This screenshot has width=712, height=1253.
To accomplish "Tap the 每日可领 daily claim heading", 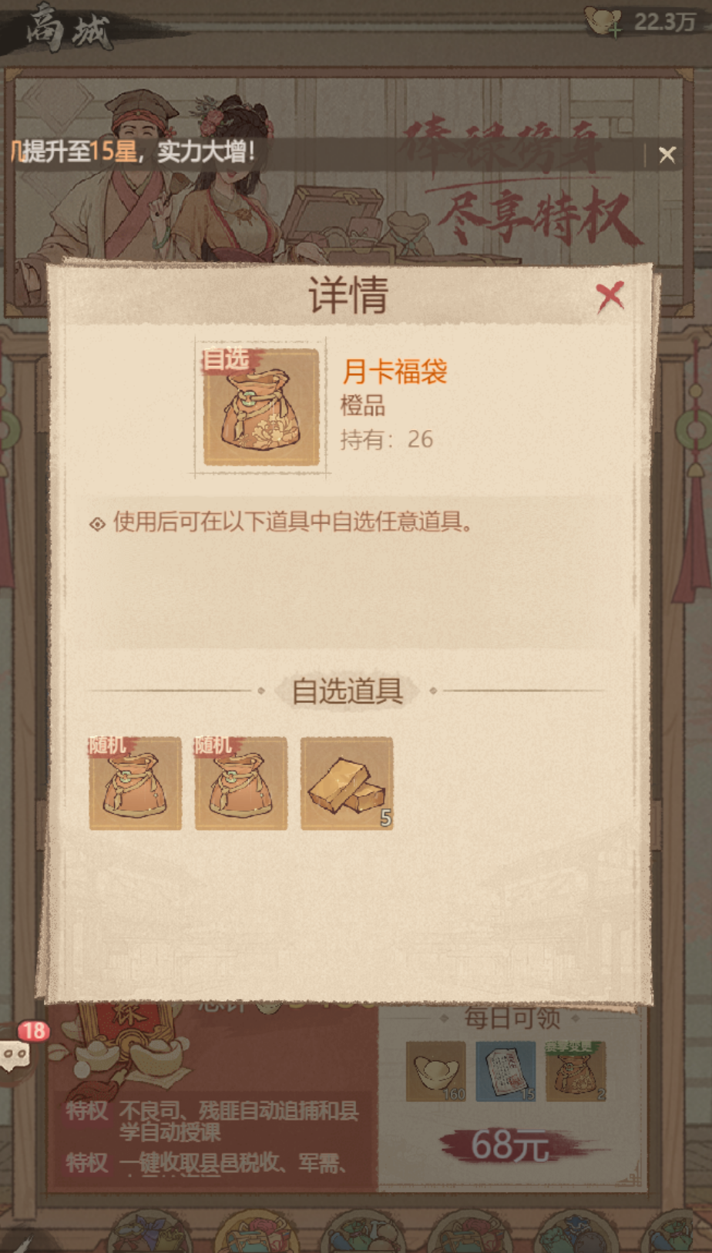I will click(512, 1019).
